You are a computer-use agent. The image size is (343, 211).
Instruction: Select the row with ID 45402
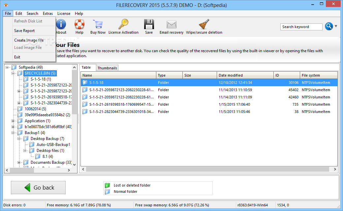(209, 90)
